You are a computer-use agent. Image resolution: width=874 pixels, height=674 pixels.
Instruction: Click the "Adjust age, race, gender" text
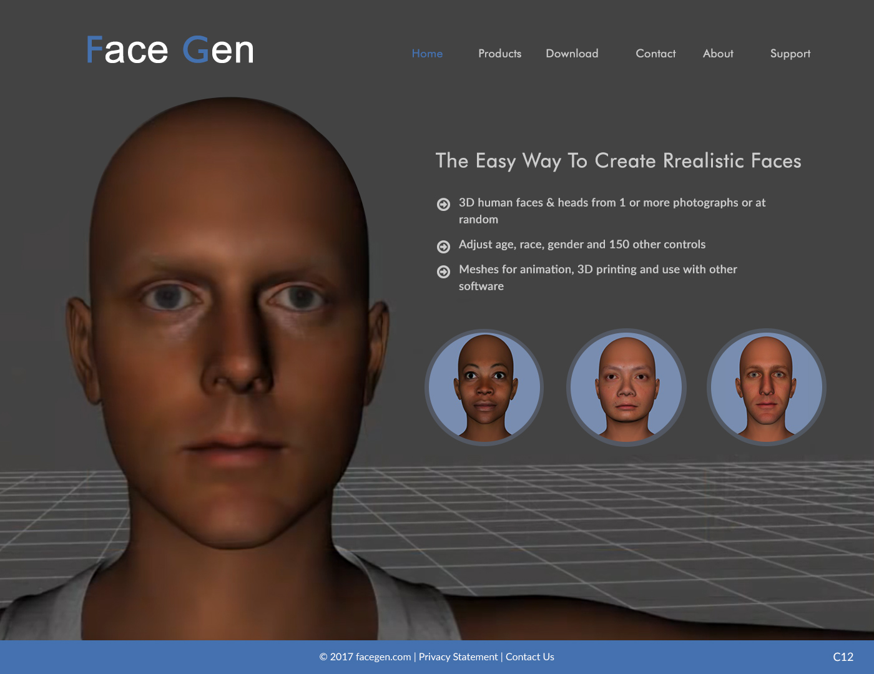click(582, 245)
